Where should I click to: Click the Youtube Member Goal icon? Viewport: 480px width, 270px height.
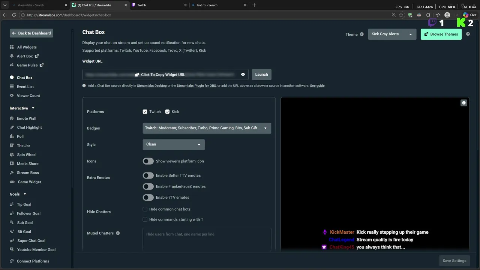click(12, 250)
